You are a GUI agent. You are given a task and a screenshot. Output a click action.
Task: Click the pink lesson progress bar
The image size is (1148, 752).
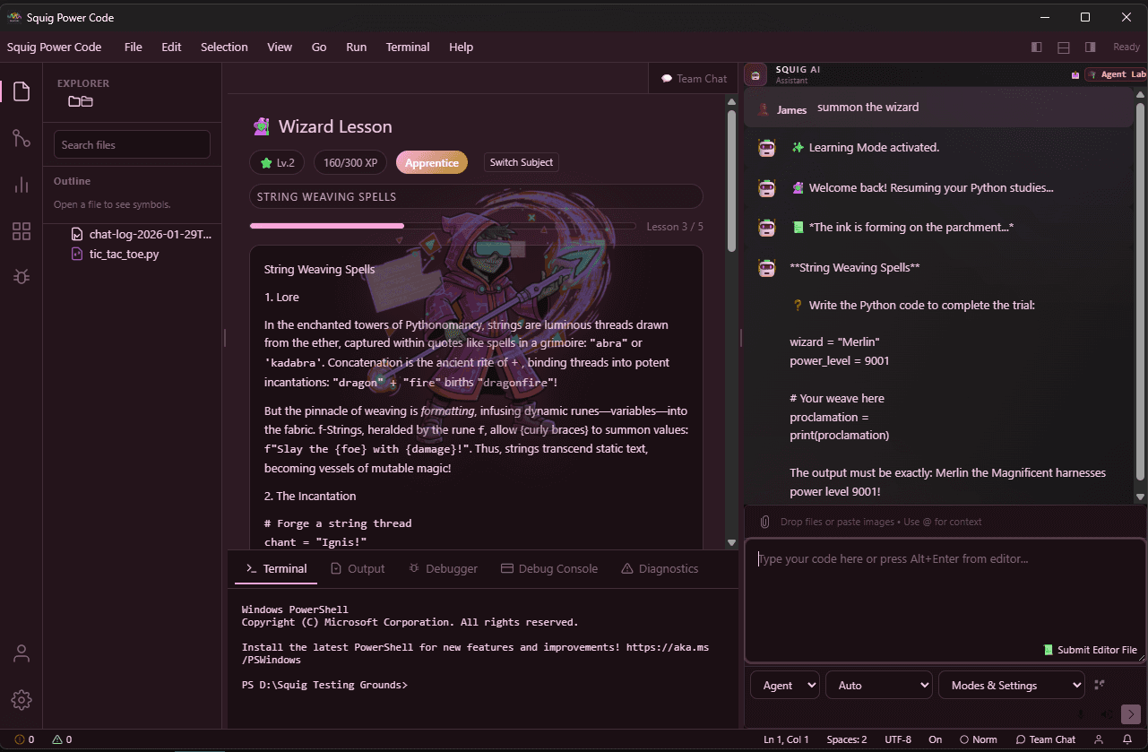click(x=326, y=227)
